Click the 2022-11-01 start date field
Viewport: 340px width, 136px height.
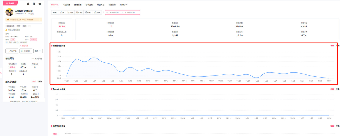coord(115,12)
